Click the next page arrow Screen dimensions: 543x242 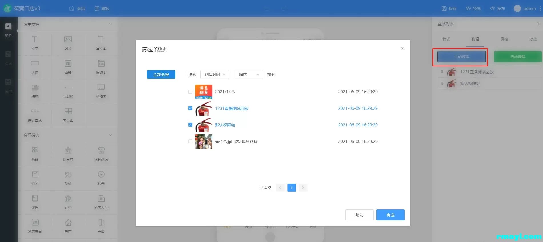303,188
